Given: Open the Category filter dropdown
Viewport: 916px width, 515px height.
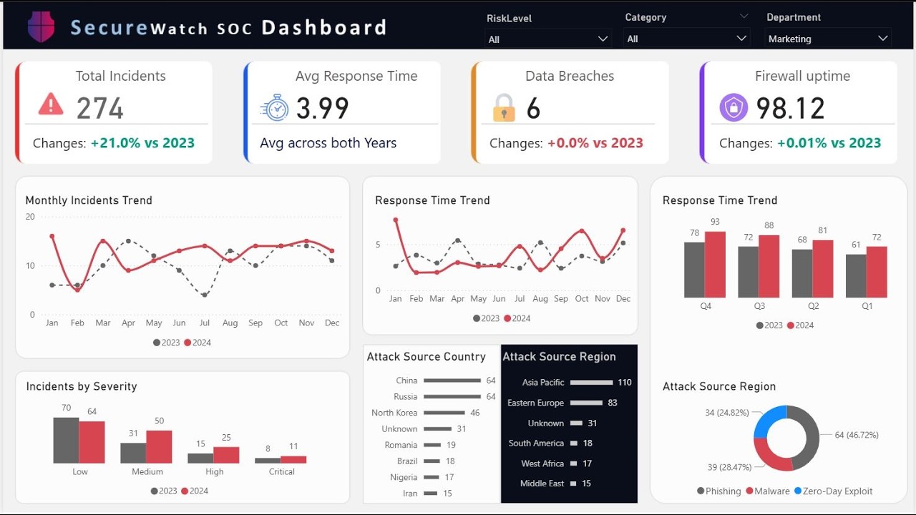Looking at the screenshot, I should [x=687, y=39].
